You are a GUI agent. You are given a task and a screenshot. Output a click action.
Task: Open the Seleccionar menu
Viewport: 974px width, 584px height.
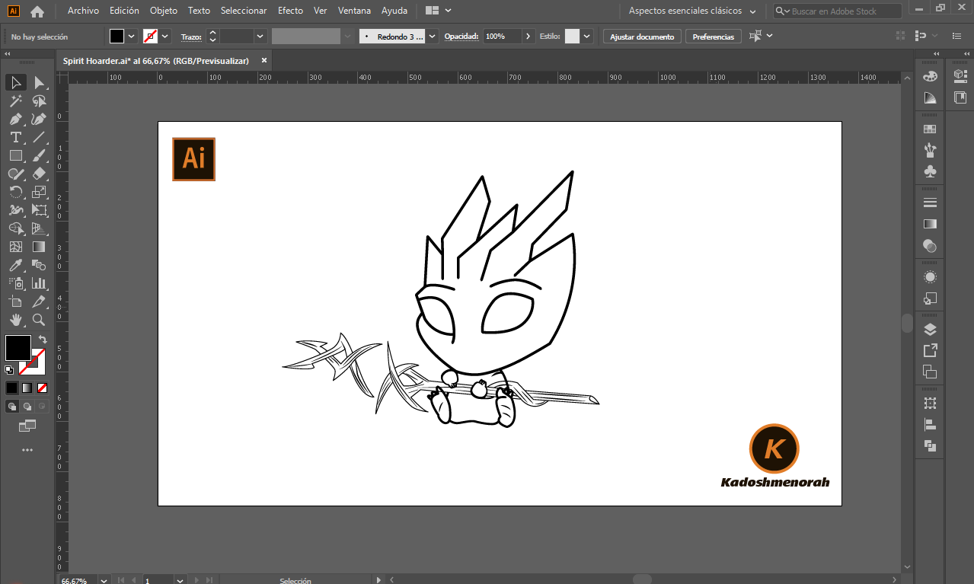click(x=244, y=11)
